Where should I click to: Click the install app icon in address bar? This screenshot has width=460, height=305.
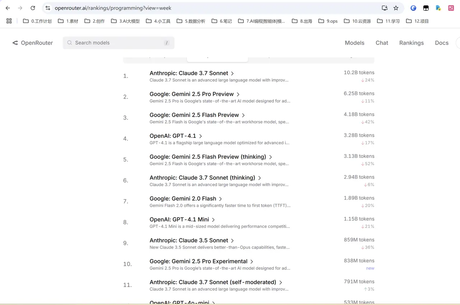click(385, 8)
